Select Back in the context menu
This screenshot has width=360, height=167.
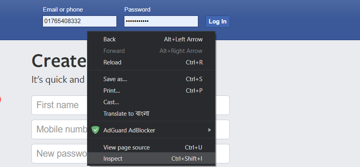click(x=110, y=39)
